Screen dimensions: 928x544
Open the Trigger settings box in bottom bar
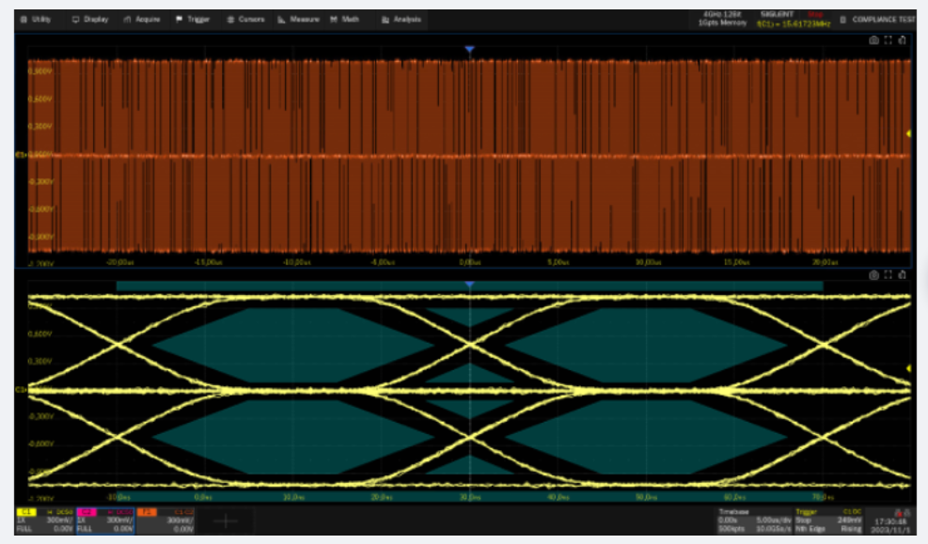pos(828,521)
